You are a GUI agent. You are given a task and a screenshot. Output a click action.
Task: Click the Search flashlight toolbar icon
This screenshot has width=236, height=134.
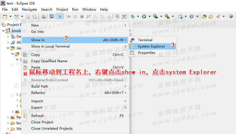click(x=218, y=16)
